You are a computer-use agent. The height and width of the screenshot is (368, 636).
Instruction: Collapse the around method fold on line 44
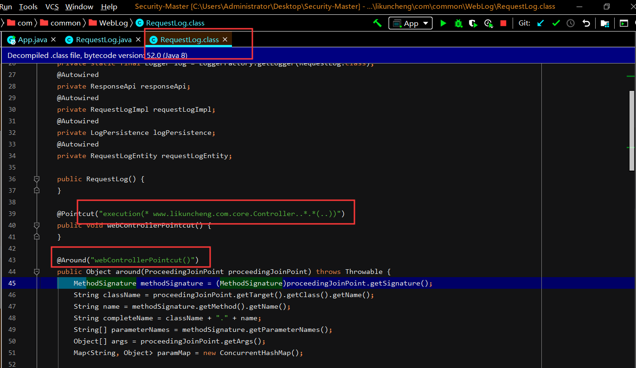tap(37, 272)
